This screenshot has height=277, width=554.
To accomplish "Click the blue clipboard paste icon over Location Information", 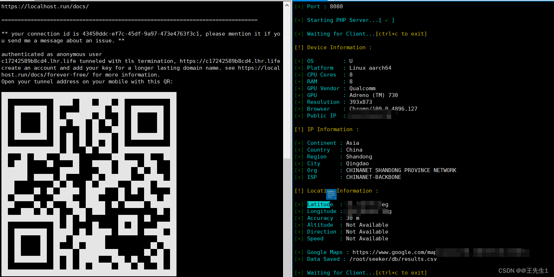I will pos(331,194).
